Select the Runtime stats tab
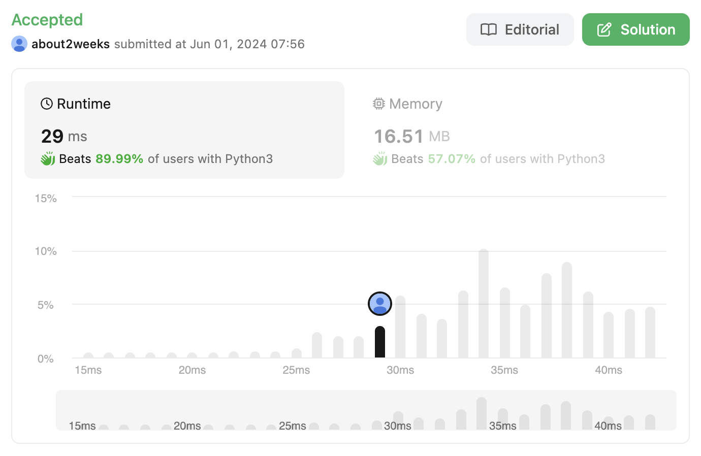This screenshot has width=701, height=456. tap(184, 130)
